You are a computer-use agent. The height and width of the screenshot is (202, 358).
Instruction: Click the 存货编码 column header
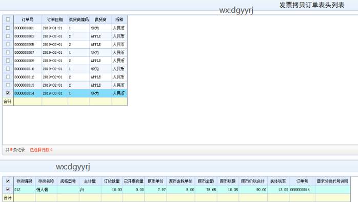pyautogui.click(x=24, y=181)
